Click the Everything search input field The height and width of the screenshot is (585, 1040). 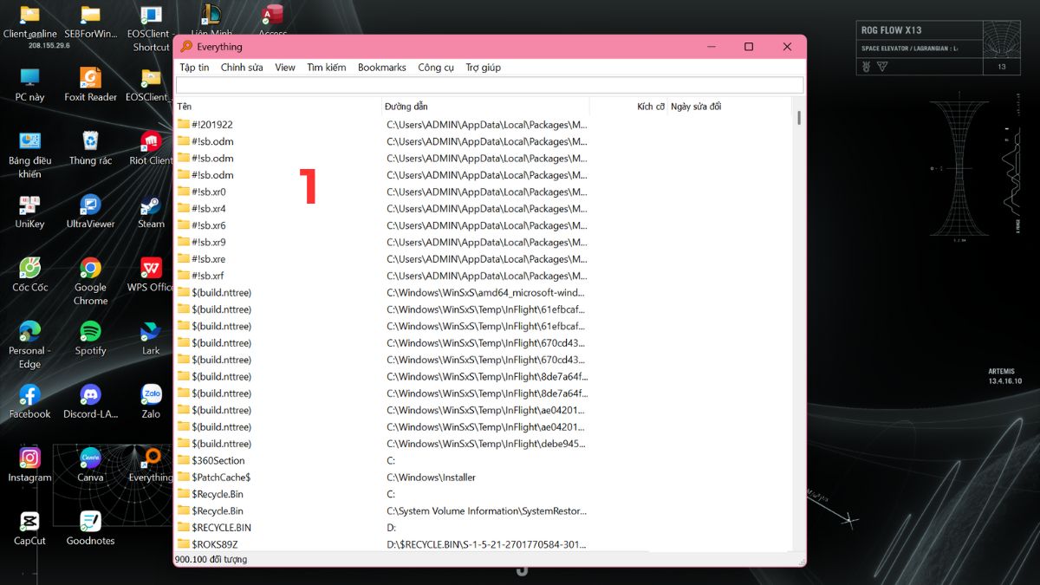coord(490,85)
